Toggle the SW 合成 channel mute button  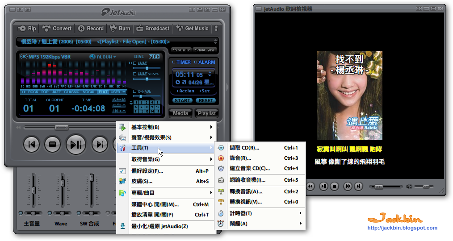(x=79, y=213)
